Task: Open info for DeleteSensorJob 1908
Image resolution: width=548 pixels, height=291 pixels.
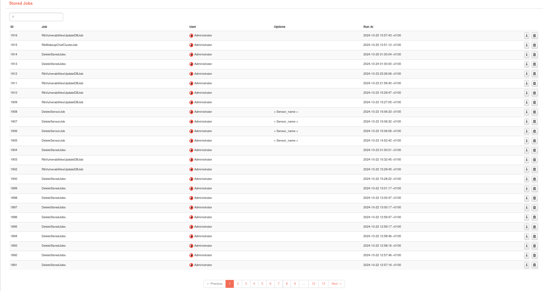Action: tap(527, 112)
